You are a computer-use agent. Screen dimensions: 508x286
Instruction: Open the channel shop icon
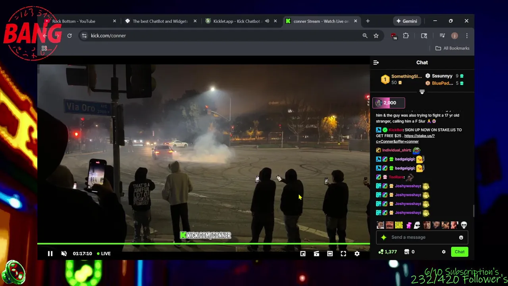[406, 252]
